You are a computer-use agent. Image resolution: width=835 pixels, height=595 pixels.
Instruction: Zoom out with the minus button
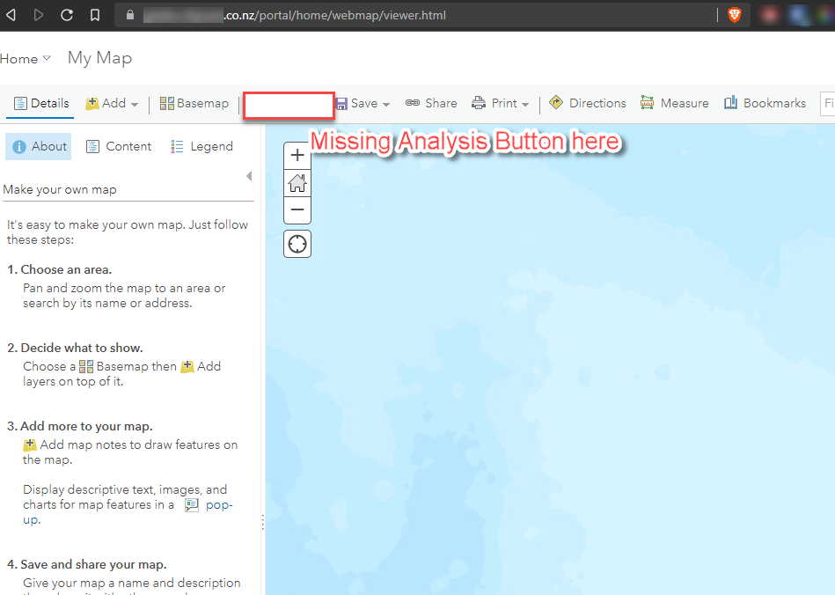297,209
